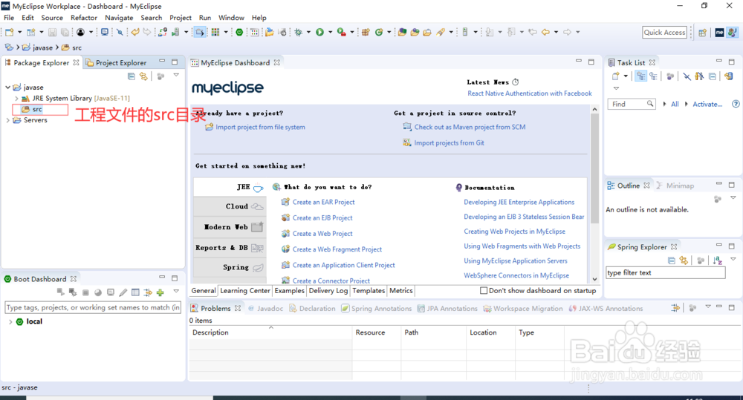This screenshot has width=743, height=400.
Task: Open the Refactor menu
Action: (x=84, y=18)
